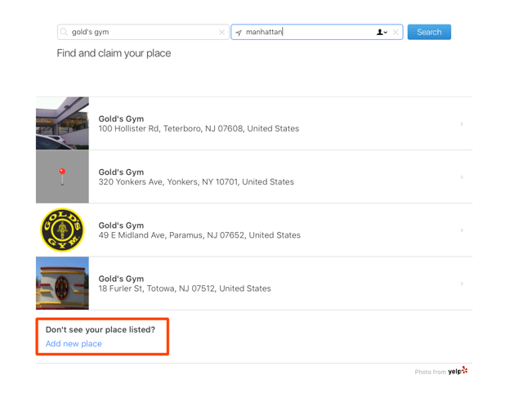Select Gold's Gym title in the Yonkers row
Screen dimensions: 523x393
121,172
